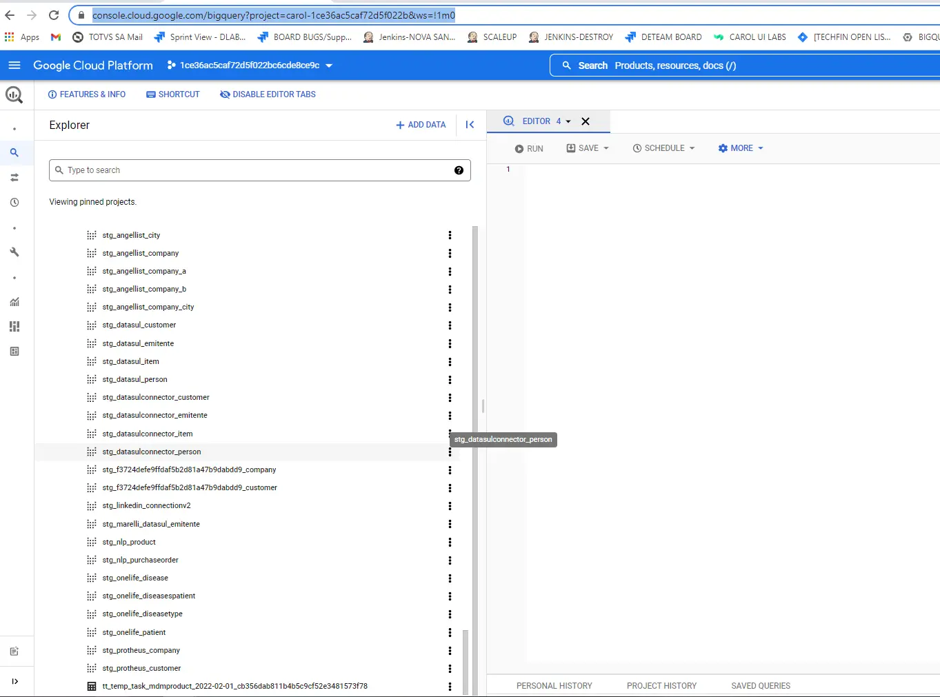940x697 pixels.
Task: Click the Google Cloud search bar
Action: pos(745,65)
